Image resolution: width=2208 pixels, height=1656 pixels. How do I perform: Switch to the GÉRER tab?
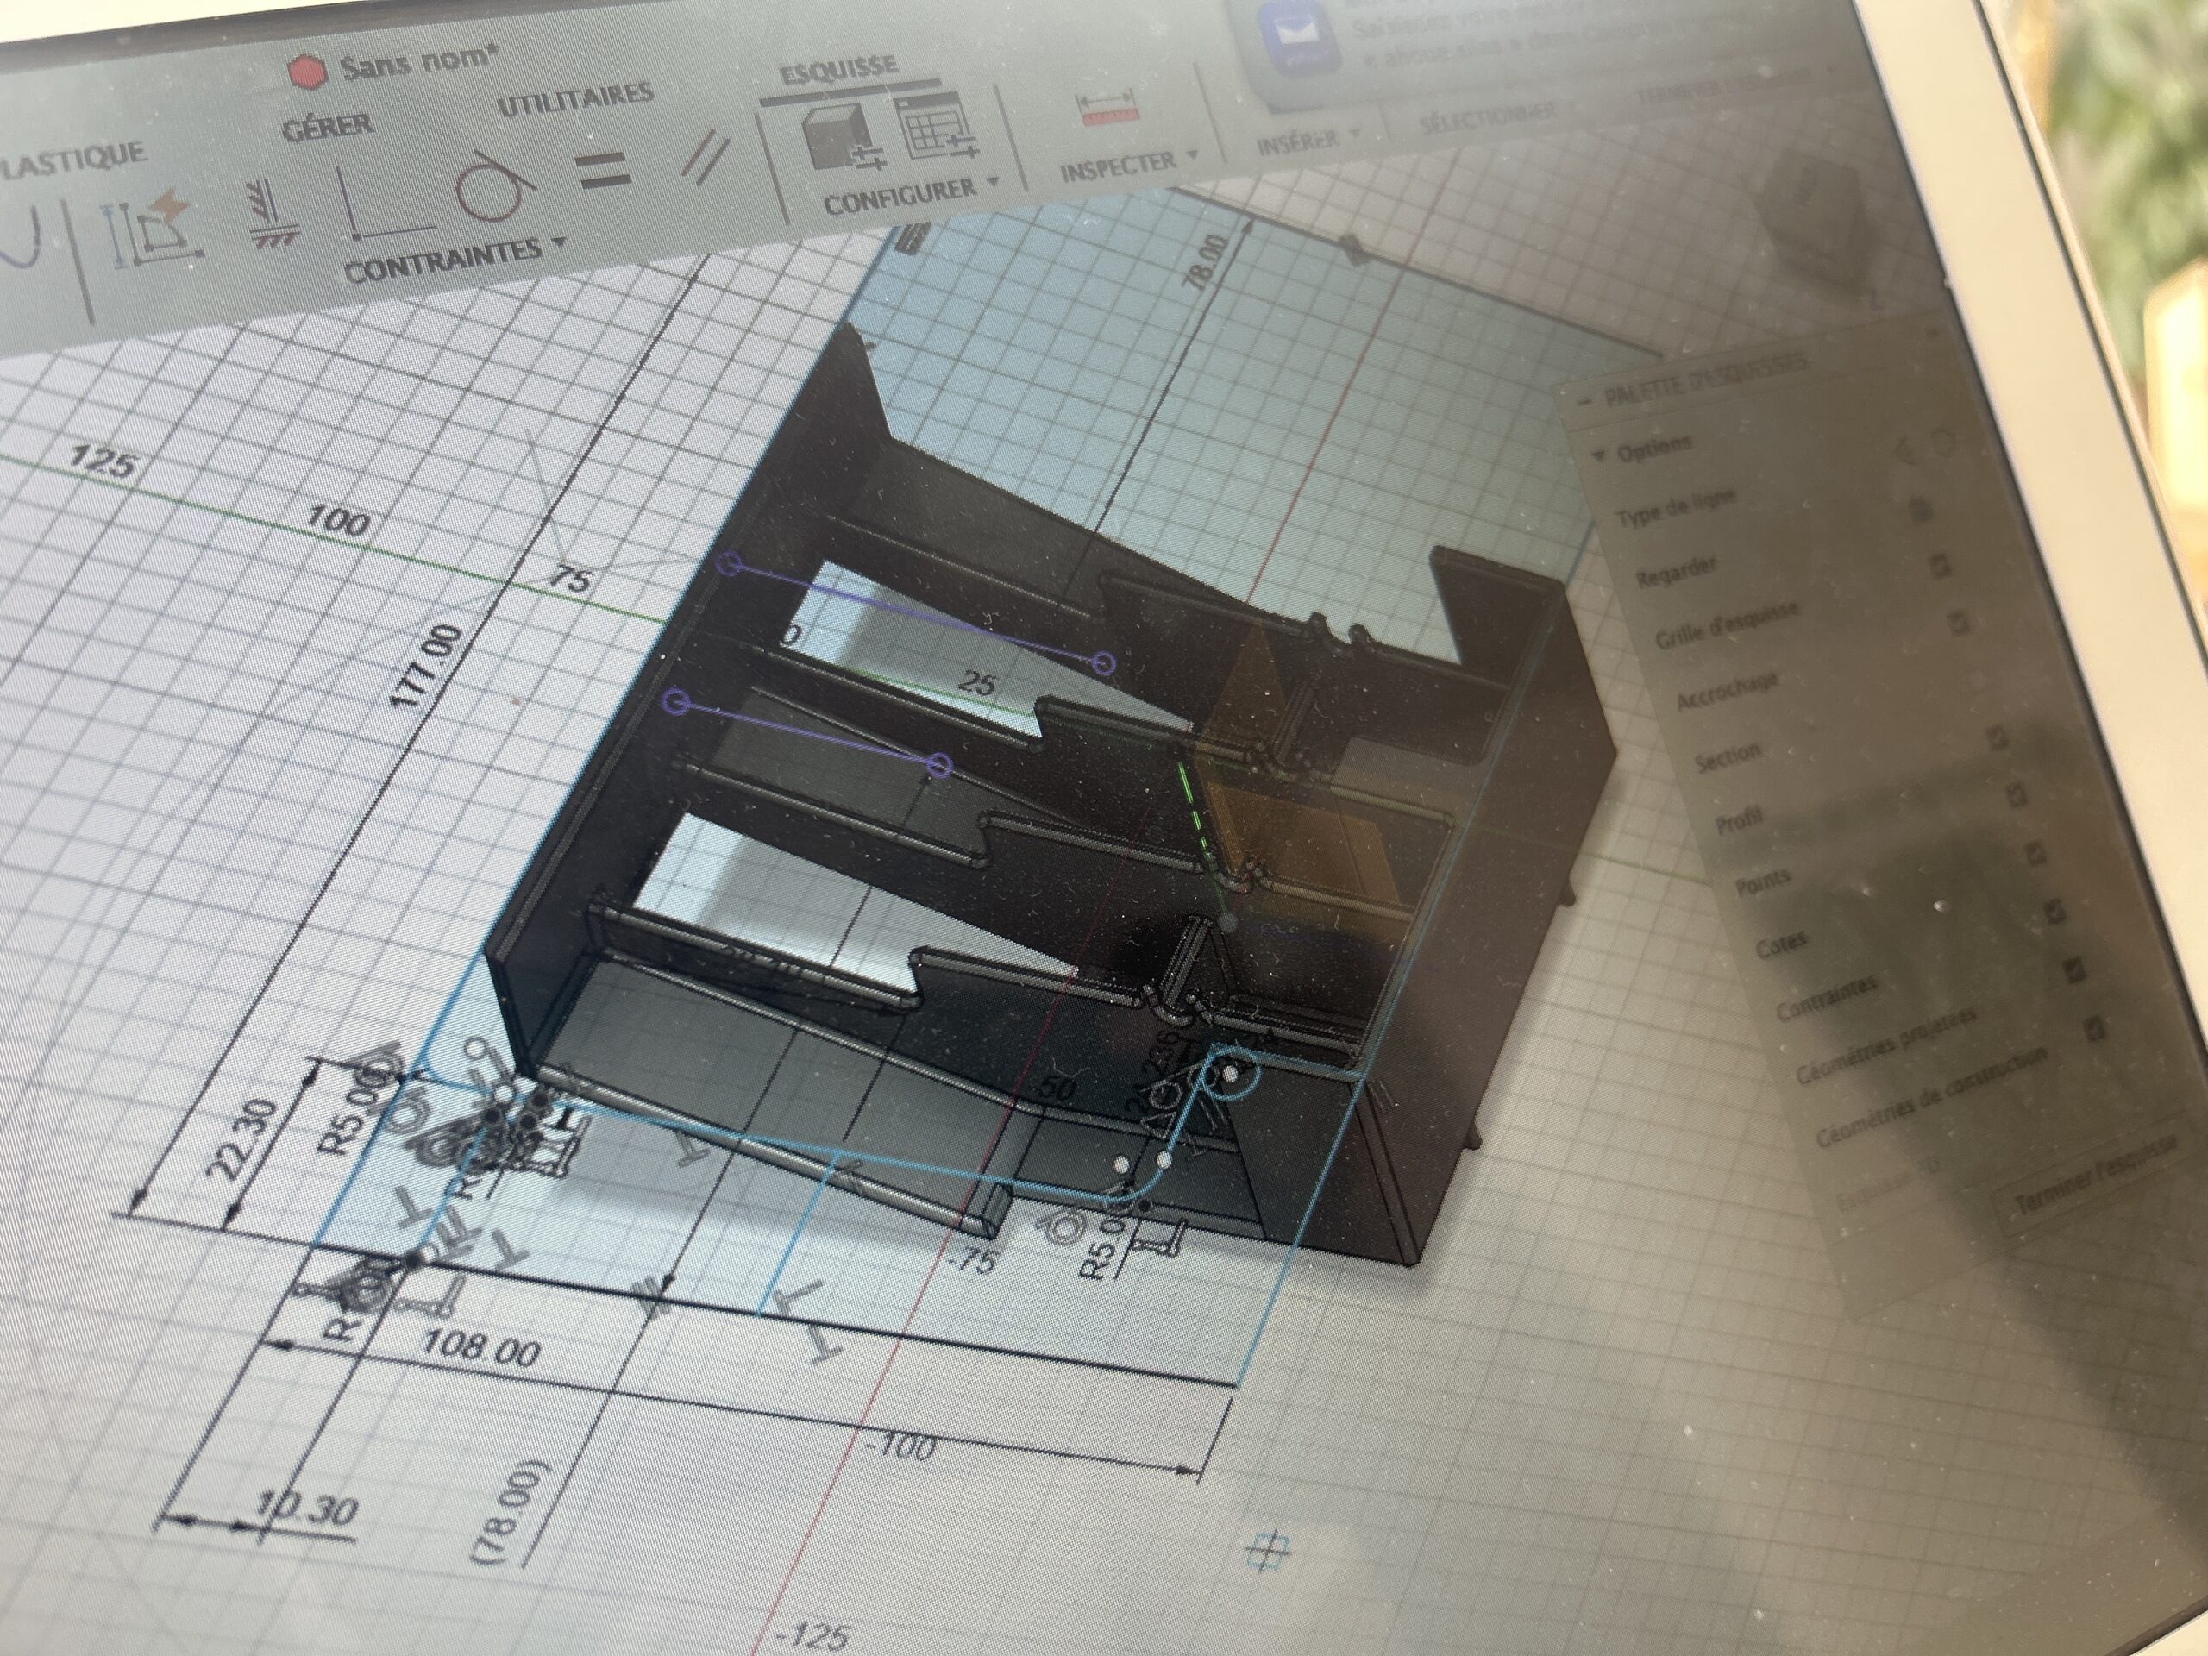coord(329,125)
